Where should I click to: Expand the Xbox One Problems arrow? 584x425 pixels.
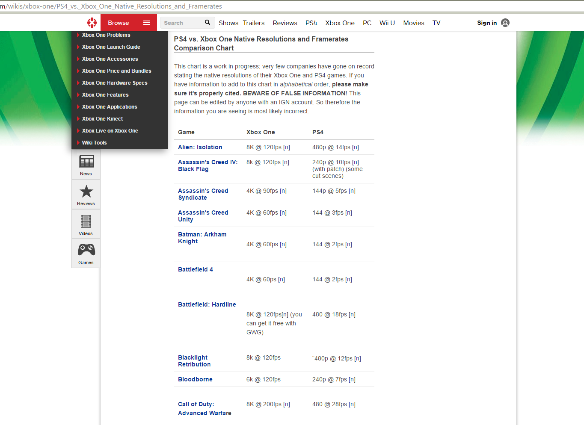78,35
